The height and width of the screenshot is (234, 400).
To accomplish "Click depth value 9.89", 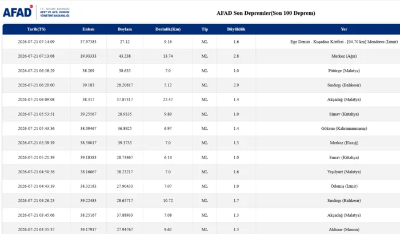I will point(168,114).
